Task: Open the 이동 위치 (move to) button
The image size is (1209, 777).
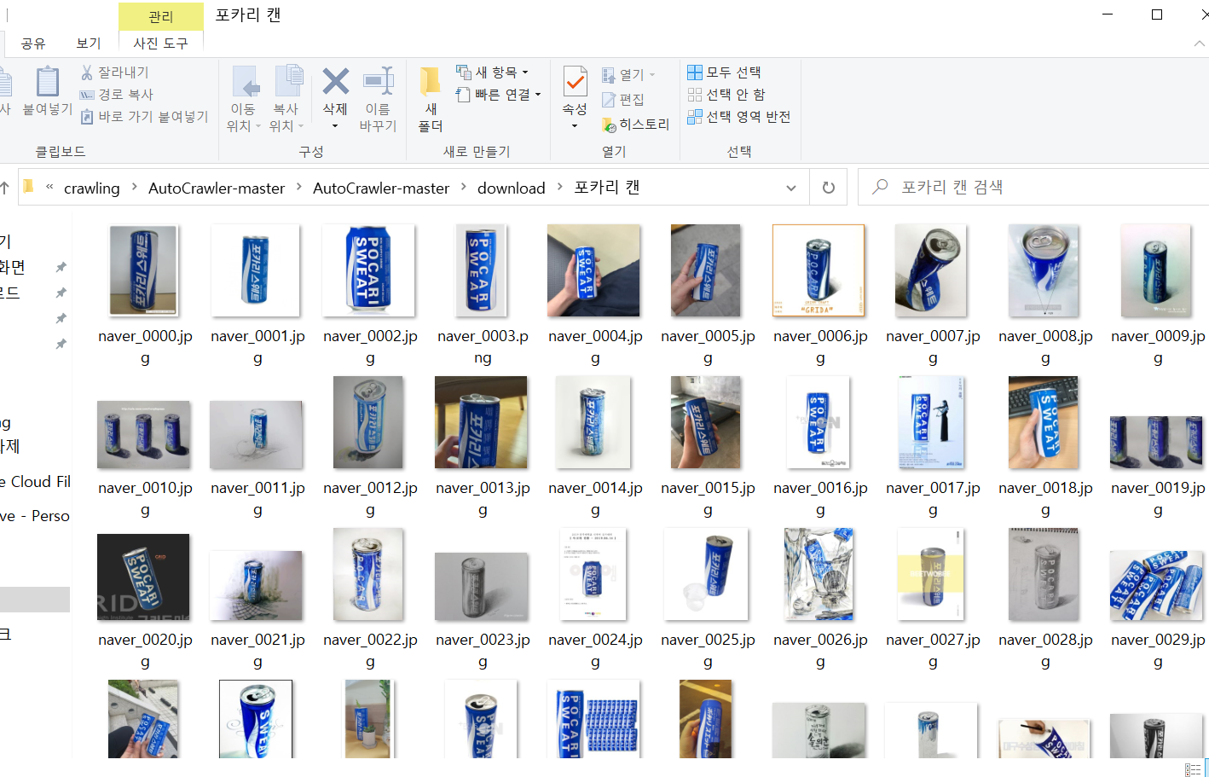Action: click(245, 99)
